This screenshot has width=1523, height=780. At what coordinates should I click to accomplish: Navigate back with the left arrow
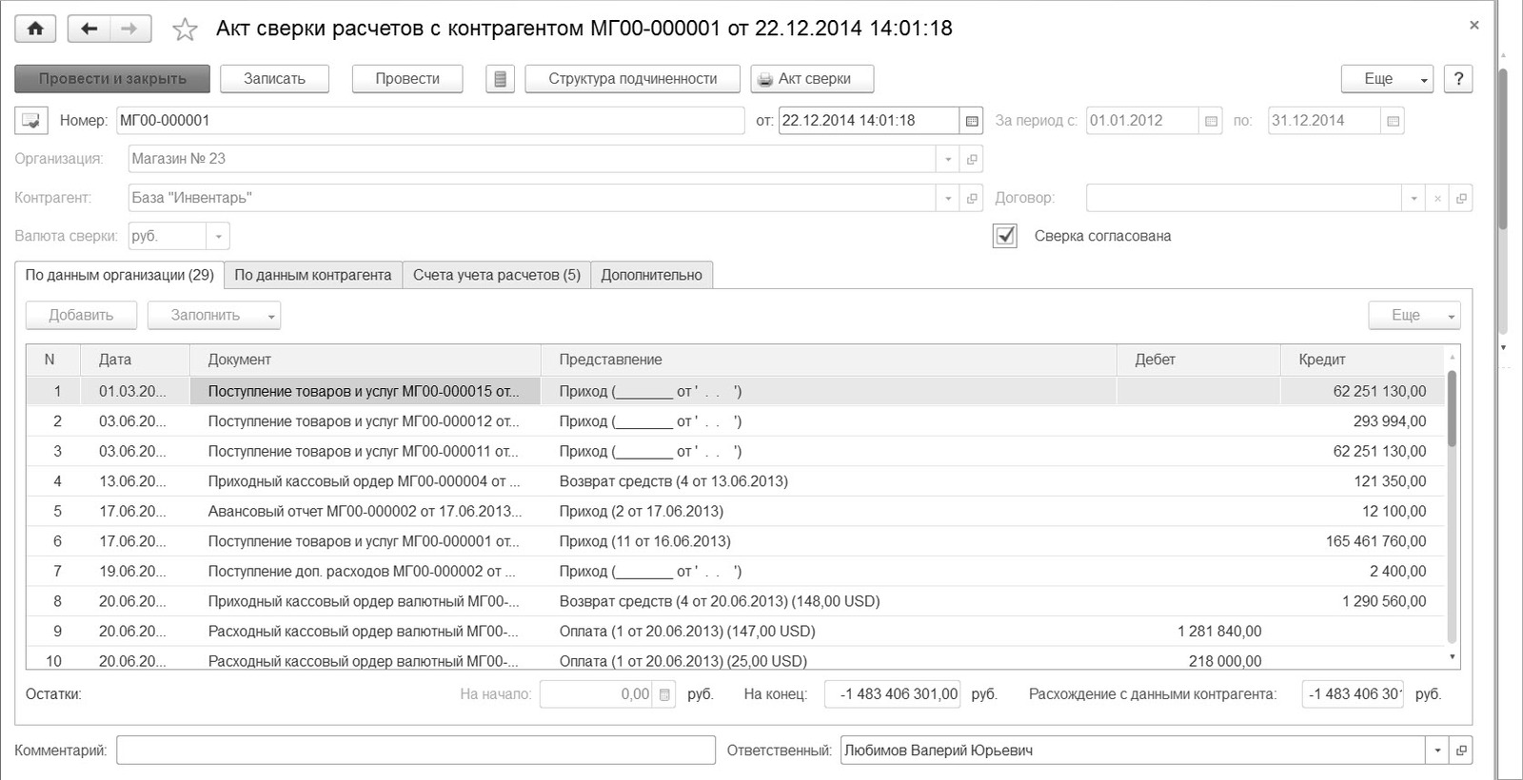click(x=89, y=29)
